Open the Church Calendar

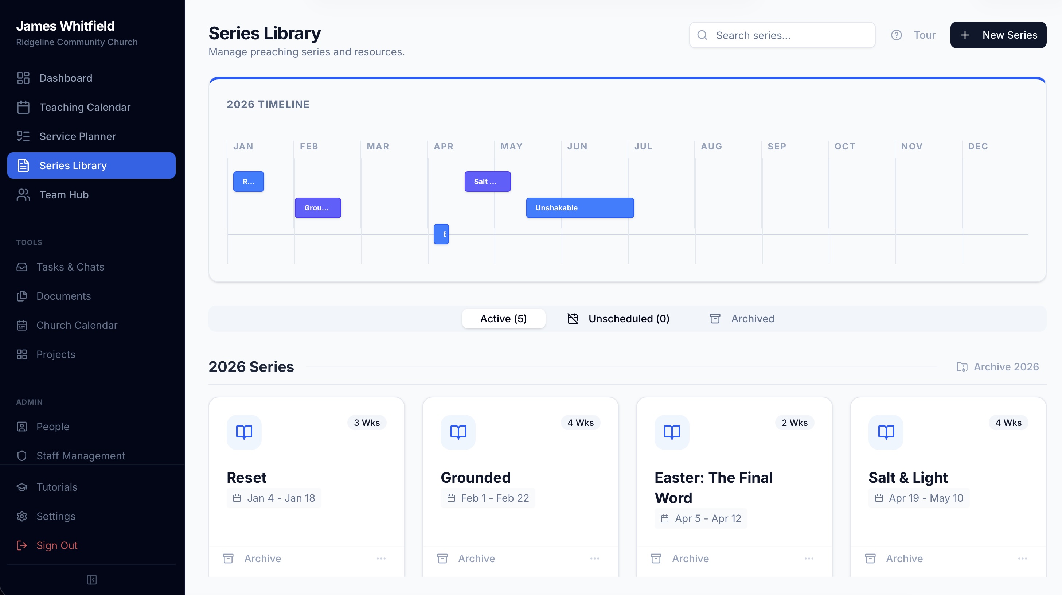pyautogui.click(x=77, y=325)
